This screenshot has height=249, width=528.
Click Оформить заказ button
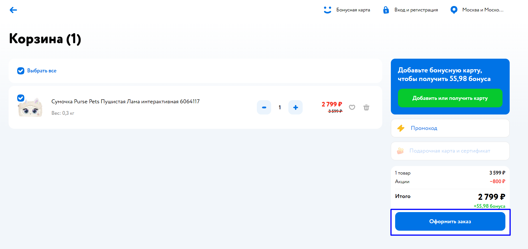(x=450, y=221)
